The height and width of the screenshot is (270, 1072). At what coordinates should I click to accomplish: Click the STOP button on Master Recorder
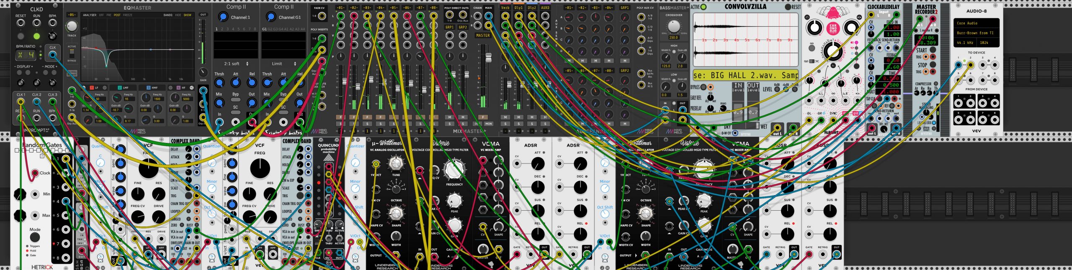point(933,65)
